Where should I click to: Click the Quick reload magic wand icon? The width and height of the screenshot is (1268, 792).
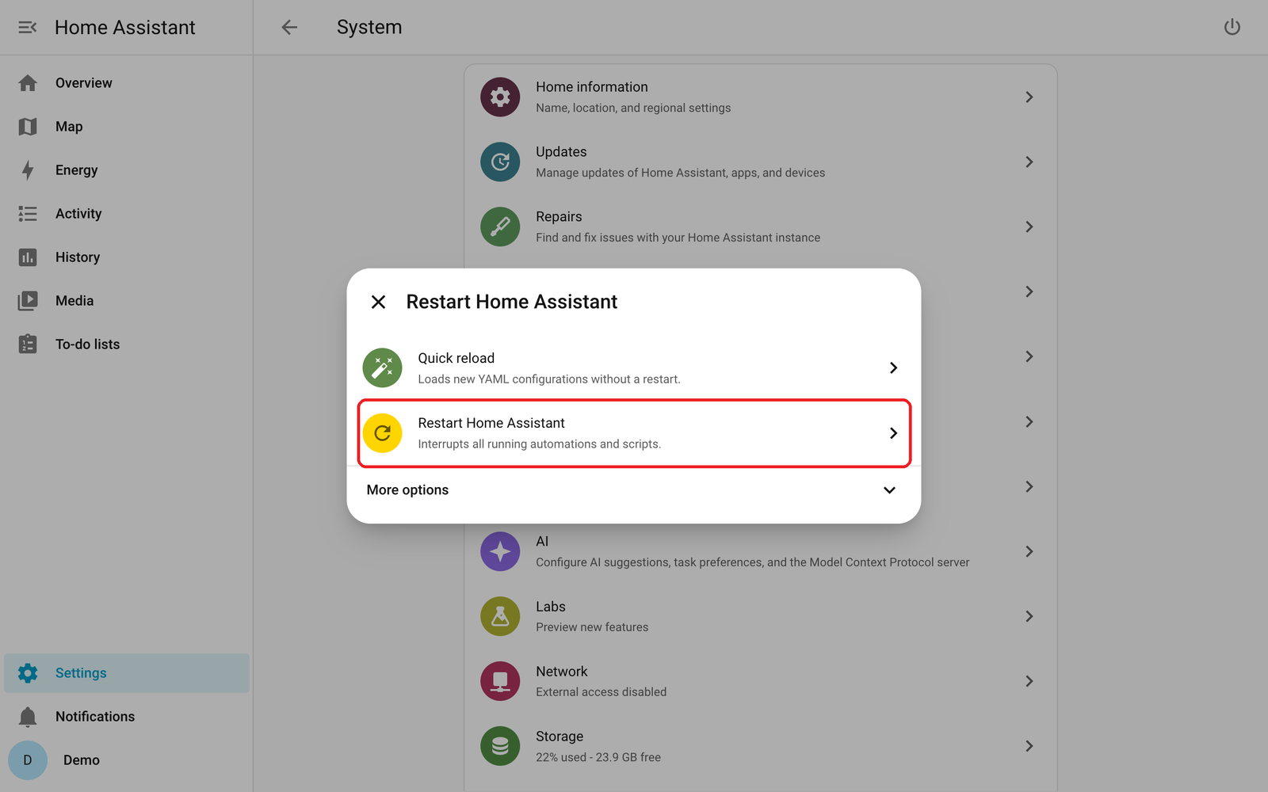tap(383, 367)
